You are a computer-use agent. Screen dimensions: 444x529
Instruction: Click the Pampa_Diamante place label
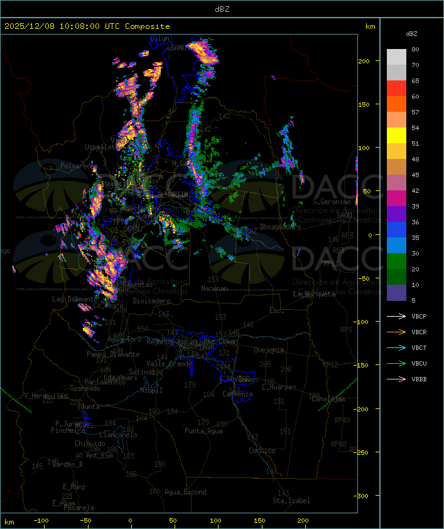click(x=113, y=354)
